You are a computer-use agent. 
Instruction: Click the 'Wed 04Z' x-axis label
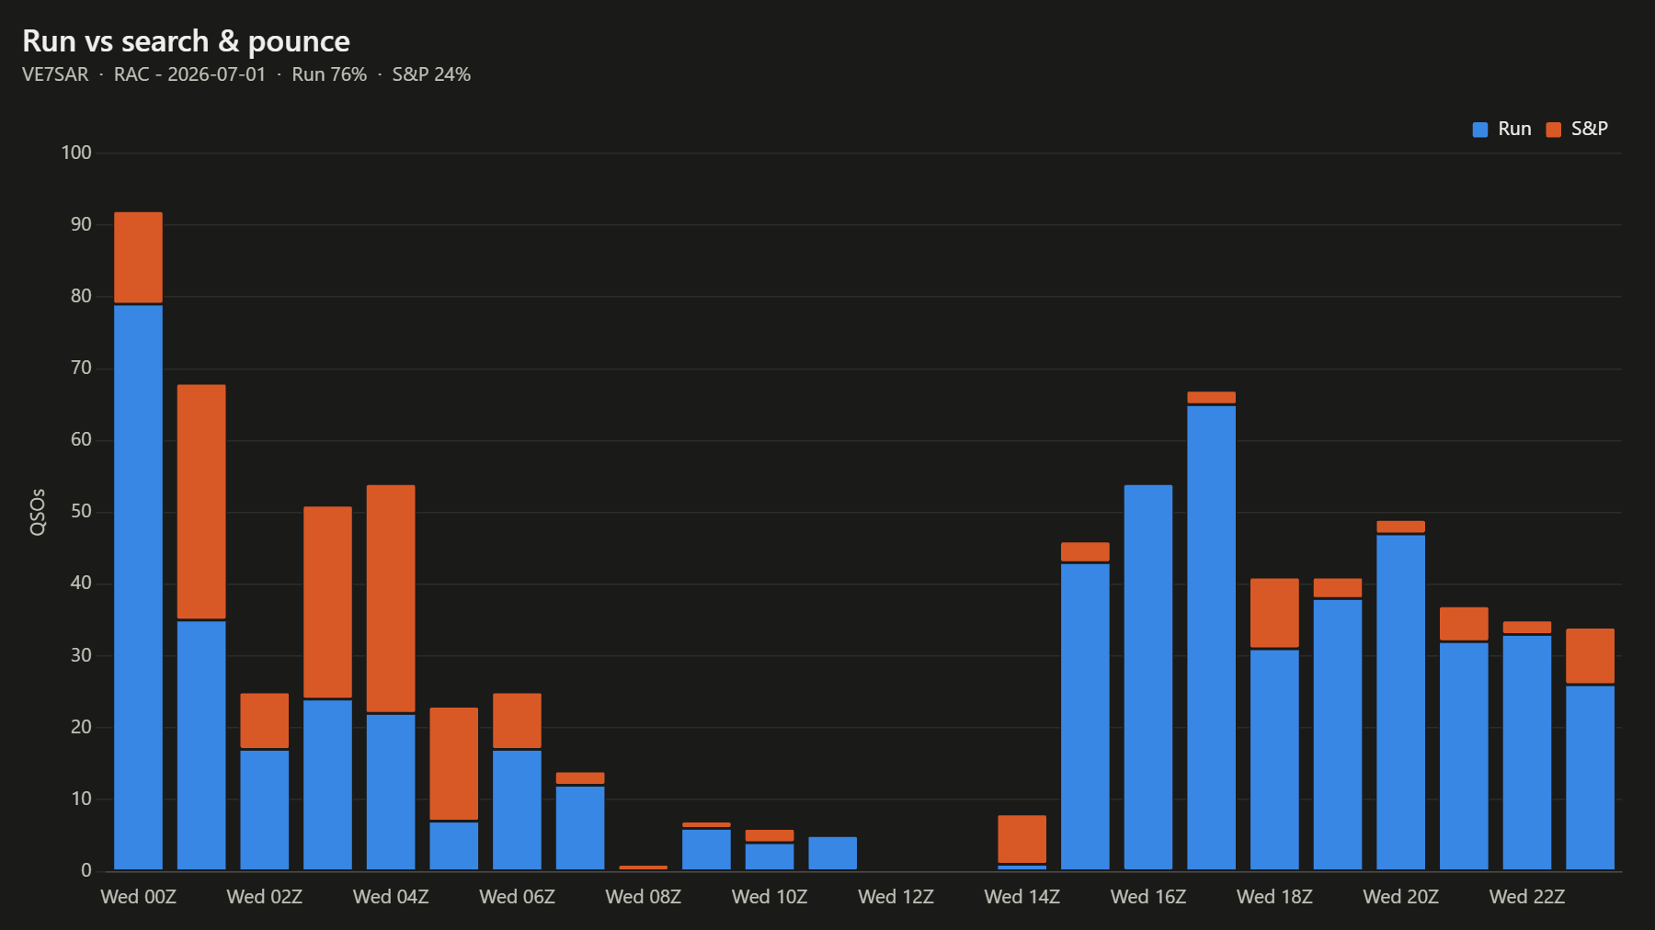point(391,897)
